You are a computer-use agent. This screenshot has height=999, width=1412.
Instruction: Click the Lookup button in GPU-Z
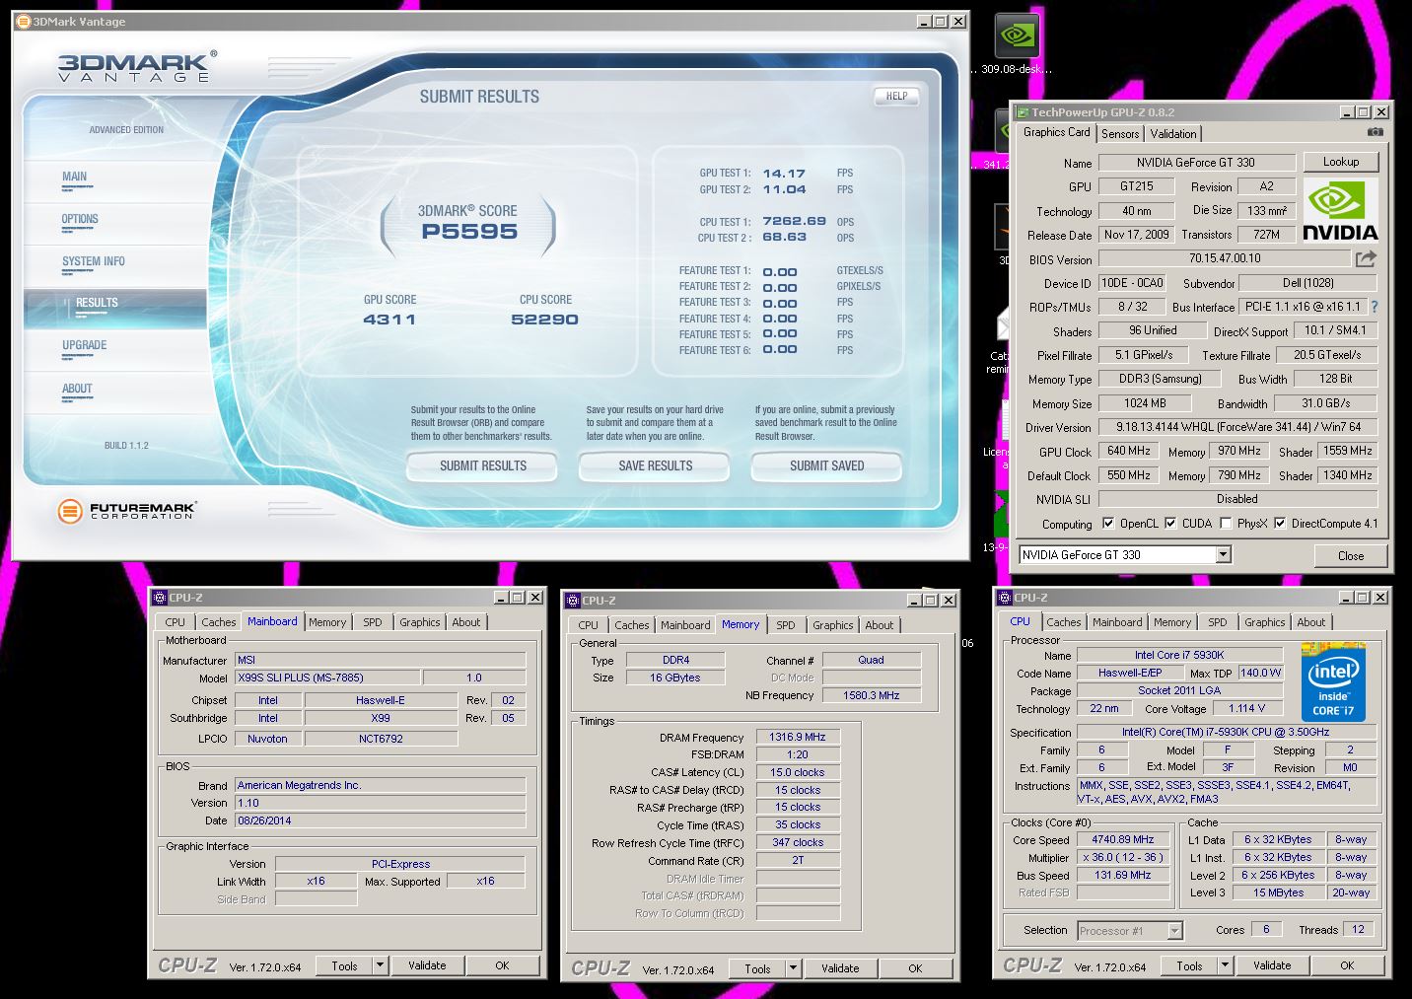(x=1341, y=162)
